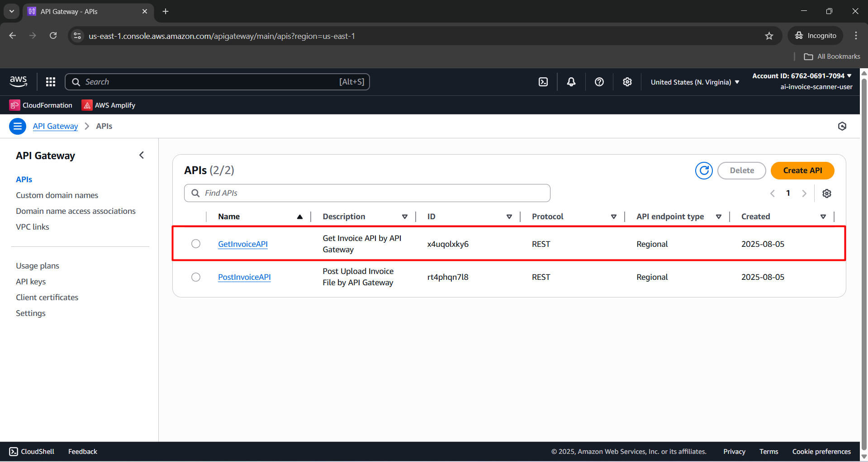
Task: Open the GetInvoiceAPI details link
Action: coord(242,244)
